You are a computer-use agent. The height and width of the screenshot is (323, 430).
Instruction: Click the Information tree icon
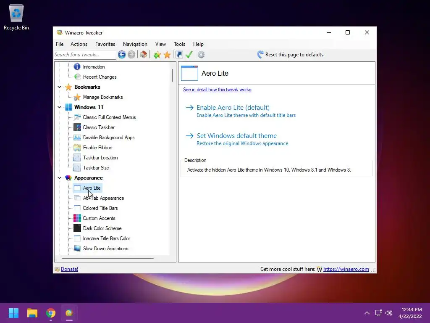pyautogui.click(x=77, y=66)
